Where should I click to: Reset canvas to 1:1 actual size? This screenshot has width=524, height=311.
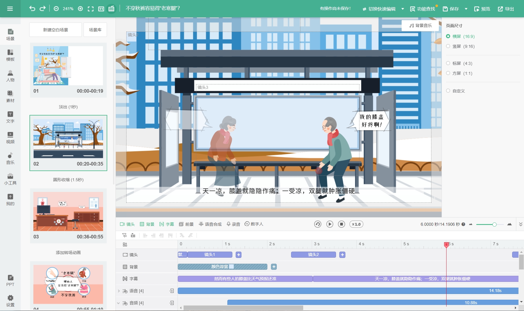click(101, 9)
